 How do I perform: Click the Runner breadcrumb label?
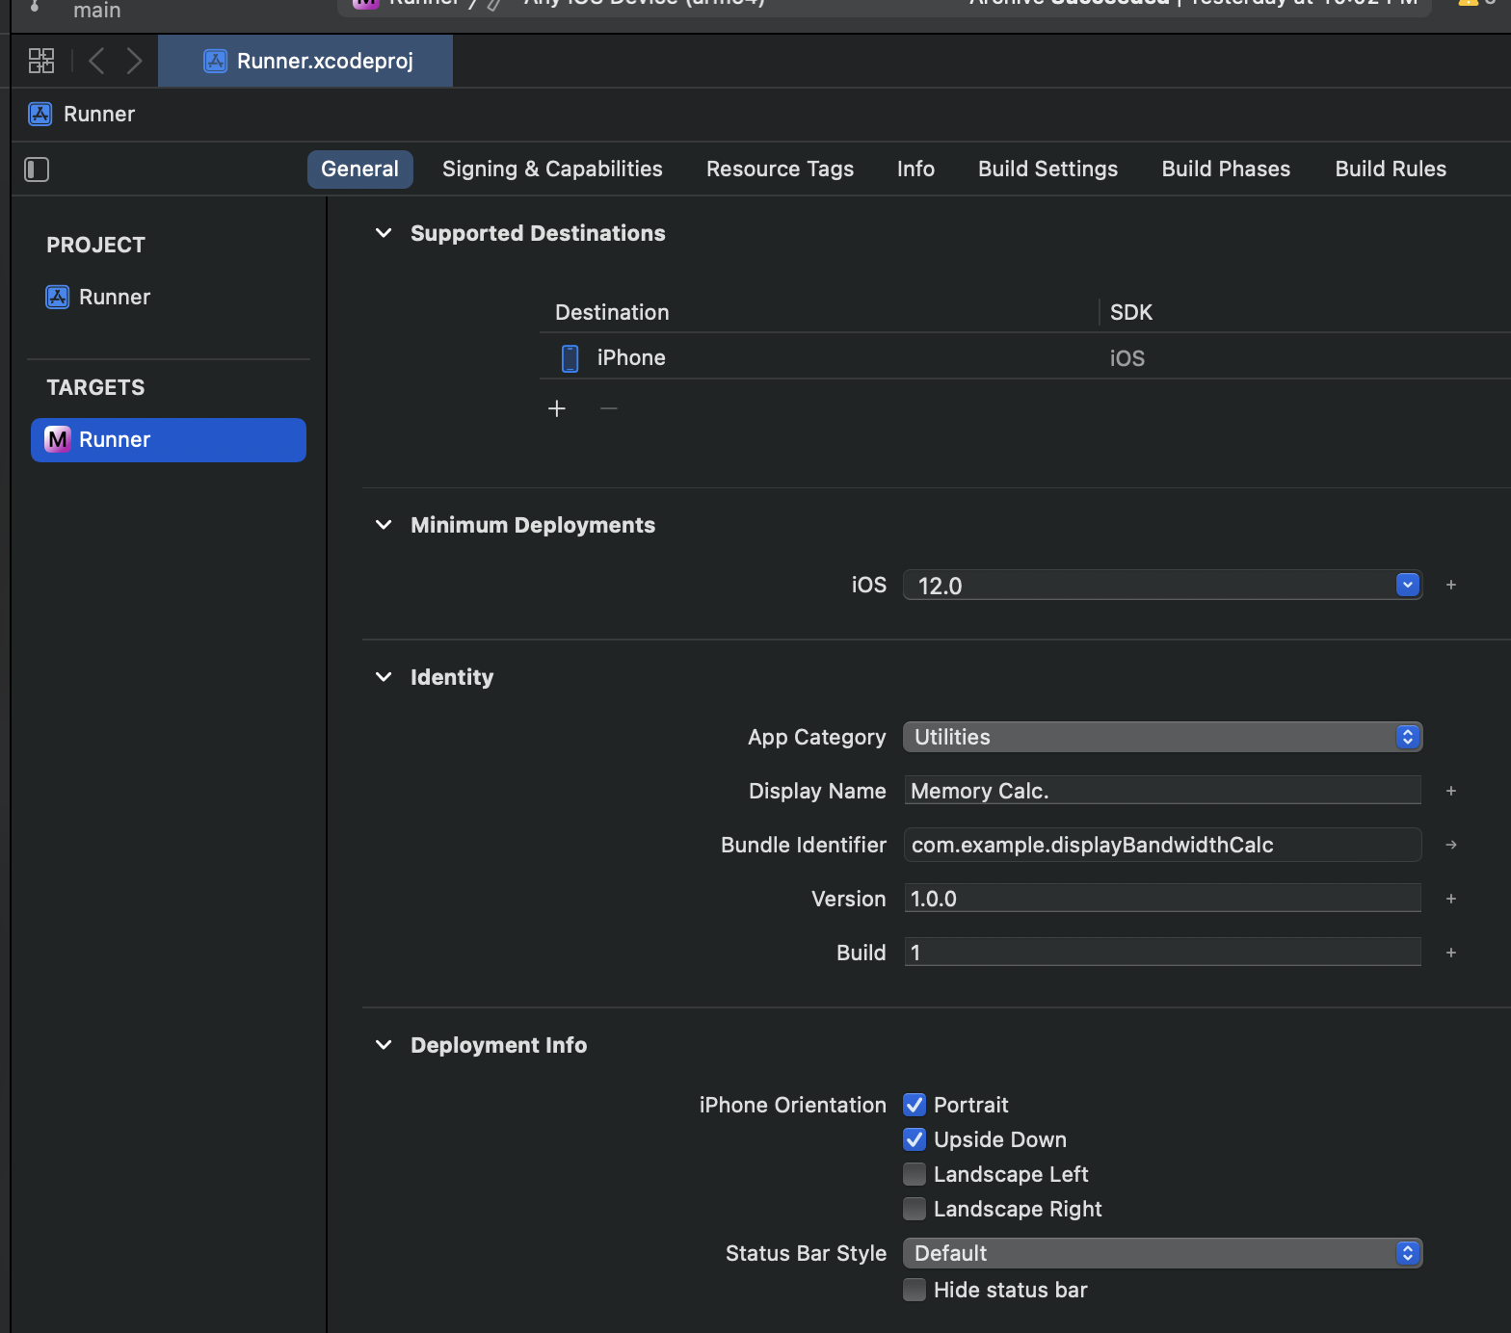pyautogui.click(x=99, y=114)
